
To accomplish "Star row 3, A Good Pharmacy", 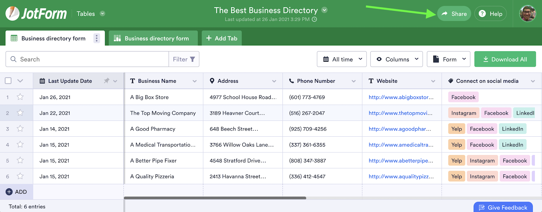I will click(20, 129).
